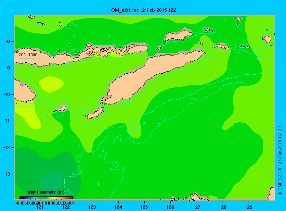
Task: Click the 126 longitude axis label
Action: tap(170, 207)
